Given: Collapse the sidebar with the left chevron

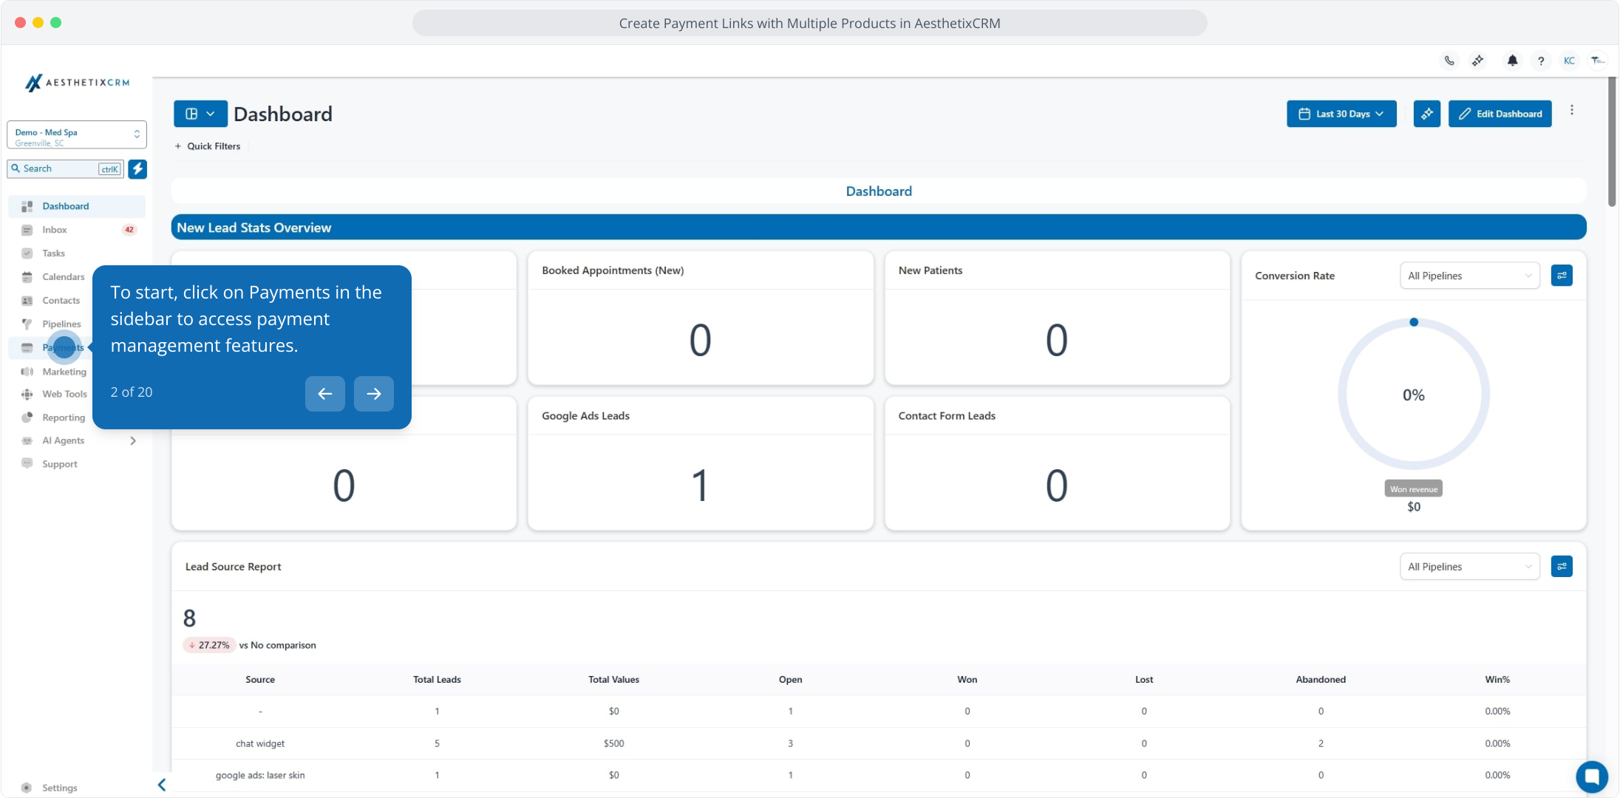Looking at the screenshot, I should 162,785.
